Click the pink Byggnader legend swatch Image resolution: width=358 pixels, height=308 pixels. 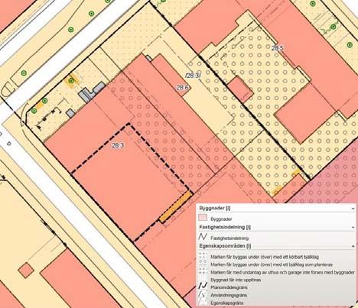203,218
